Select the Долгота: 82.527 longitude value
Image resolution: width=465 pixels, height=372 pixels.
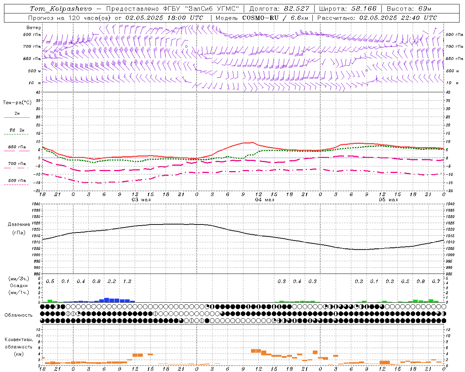click(279, 9)
